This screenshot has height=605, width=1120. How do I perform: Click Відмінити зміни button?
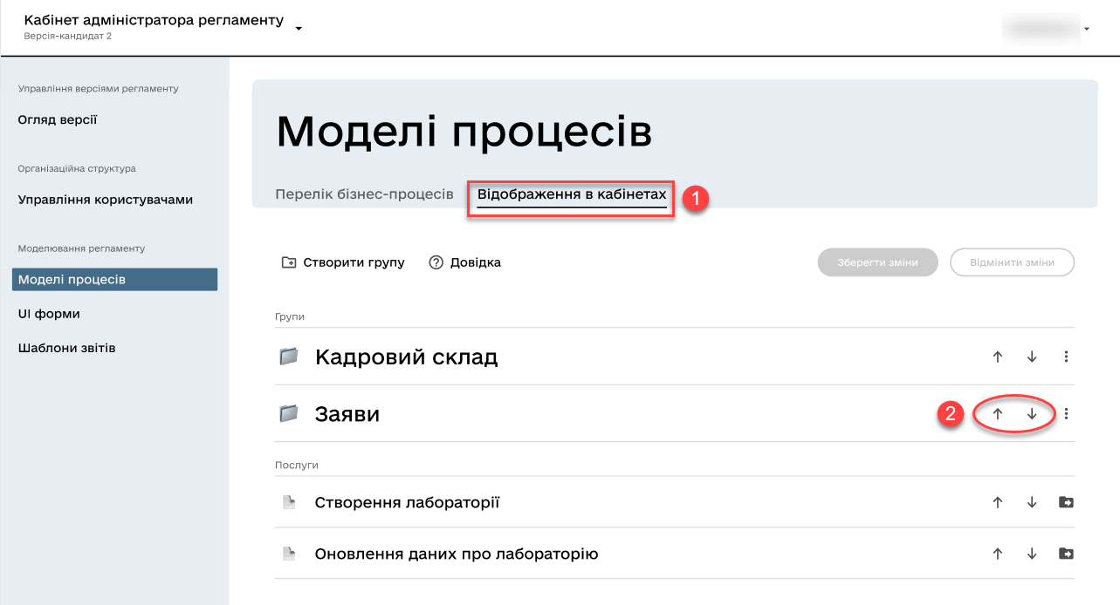pos(1012,262)
